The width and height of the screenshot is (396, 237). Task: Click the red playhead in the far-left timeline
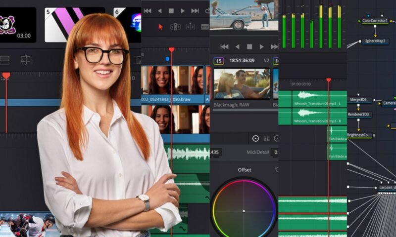[6, 76]
